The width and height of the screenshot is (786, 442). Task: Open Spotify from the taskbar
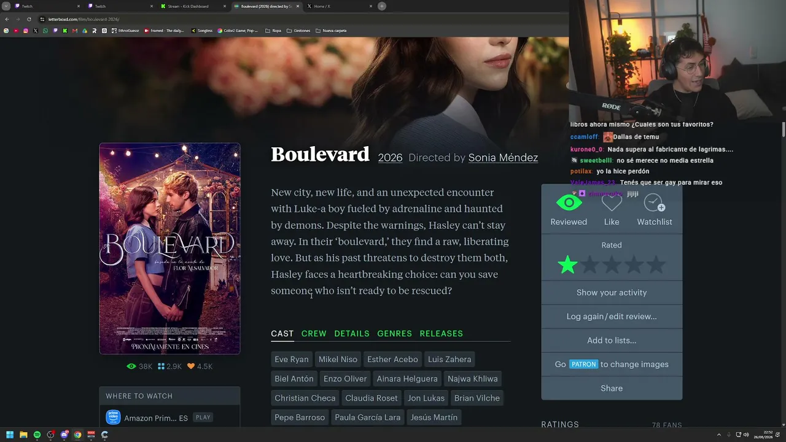37,435
